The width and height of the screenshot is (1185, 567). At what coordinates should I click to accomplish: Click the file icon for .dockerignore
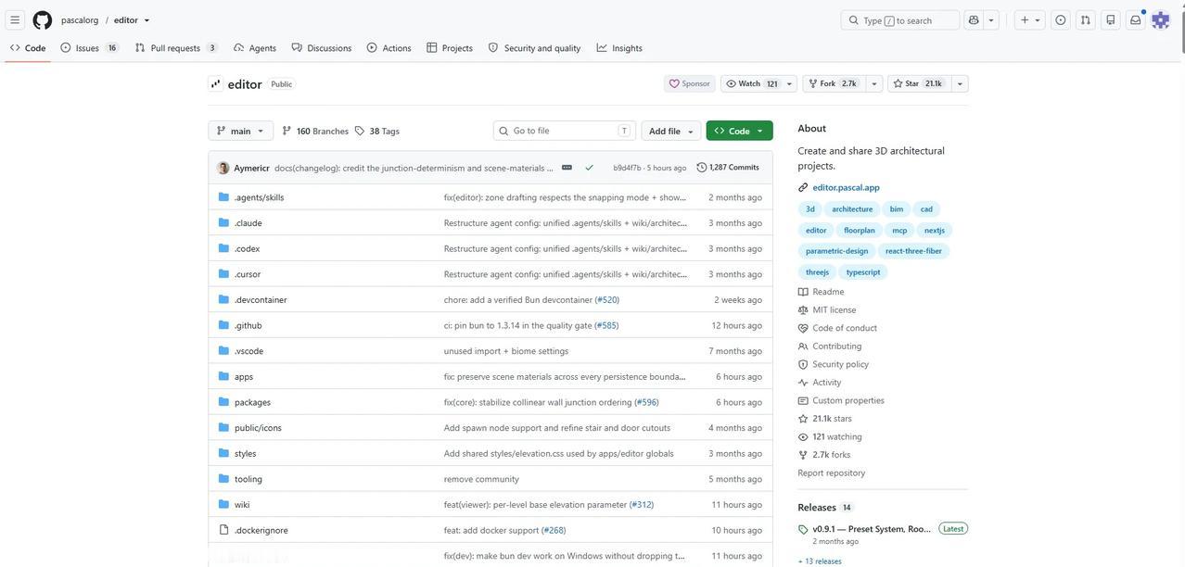coord(223,530)
